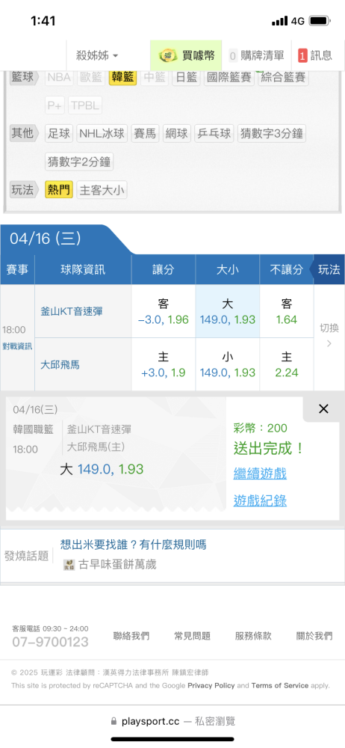Viewport: 345px width, 748px height.
Task: Select the 綜合籃賽 filter
Action: point(283,77)
